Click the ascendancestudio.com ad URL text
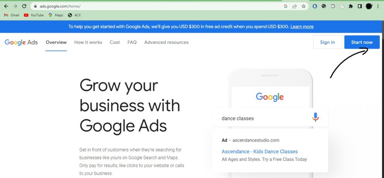 256,140
